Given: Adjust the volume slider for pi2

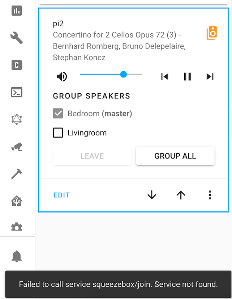Looking at the screenshot, I should 123,74.
